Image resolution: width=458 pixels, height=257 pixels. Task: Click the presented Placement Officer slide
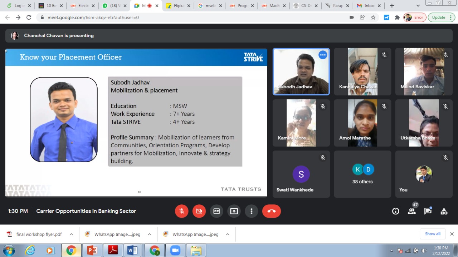pyautogui.click(x=136, y=123)
